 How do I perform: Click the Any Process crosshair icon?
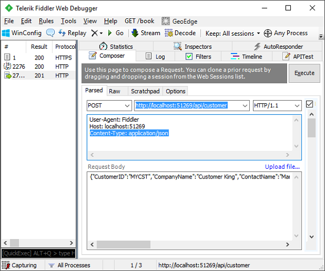[x=268, y=33]
